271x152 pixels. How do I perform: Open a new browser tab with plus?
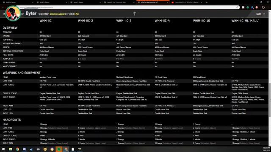point(207,3)
